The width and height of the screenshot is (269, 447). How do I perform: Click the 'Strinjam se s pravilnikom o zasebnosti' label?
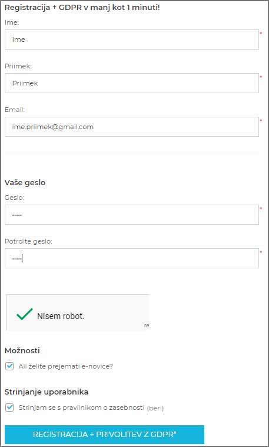point(81,407)
